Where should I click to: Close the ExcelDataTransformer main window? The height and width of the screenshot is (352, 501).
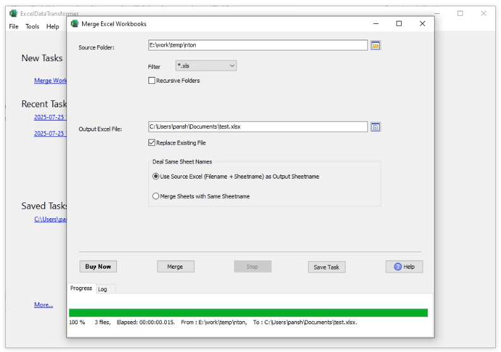click(x=483, y=13)
